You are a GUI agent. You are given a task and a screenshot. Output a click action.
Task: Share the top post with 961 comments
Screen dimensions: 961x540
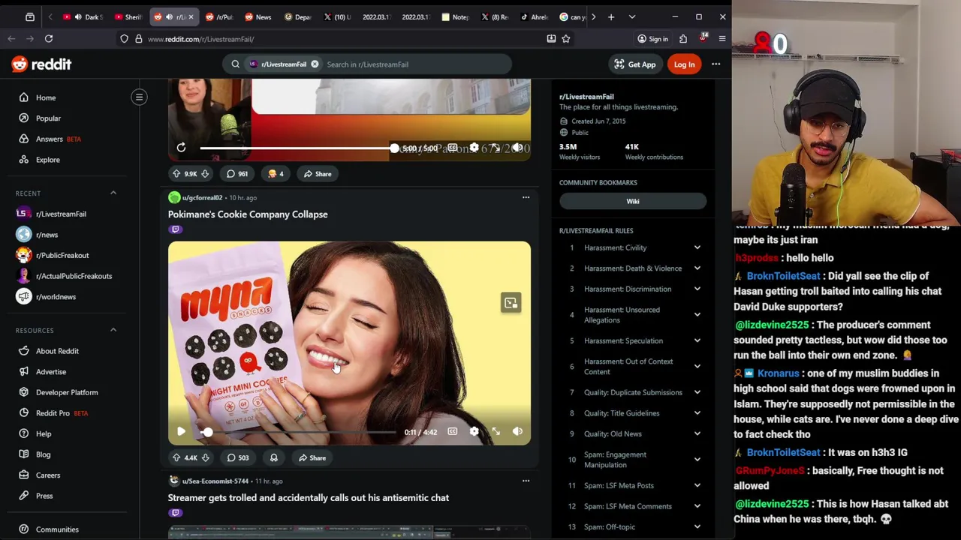coord(317,174)
